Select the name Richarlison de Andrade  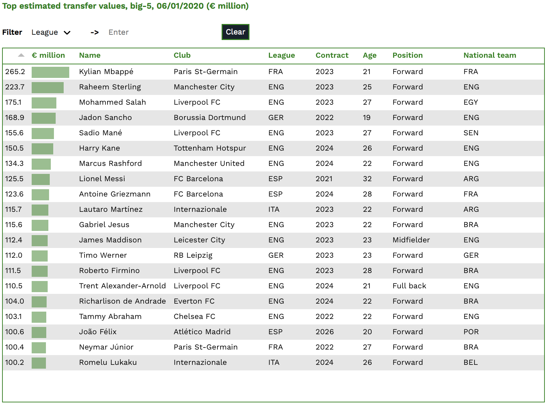click(x=122, y=301)
